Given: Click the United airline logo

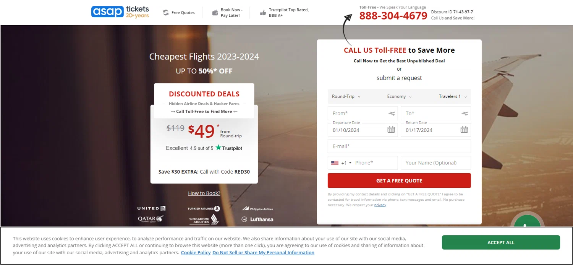Looking at the screenshot, I should pos(151,208).
